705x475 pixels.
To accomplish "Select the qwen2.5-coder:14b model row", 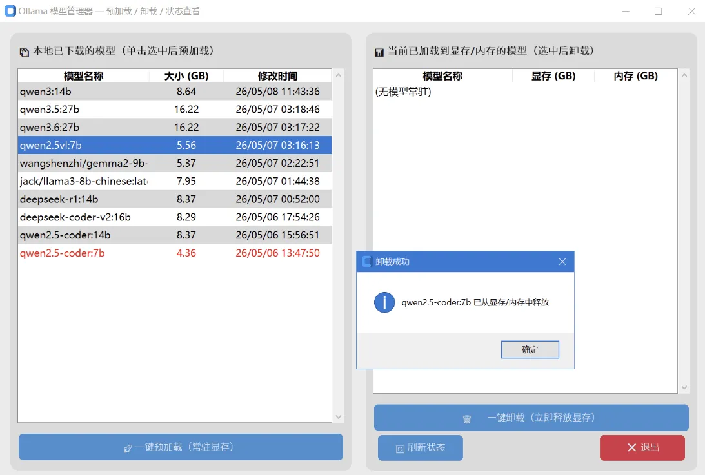I will 175,235.
